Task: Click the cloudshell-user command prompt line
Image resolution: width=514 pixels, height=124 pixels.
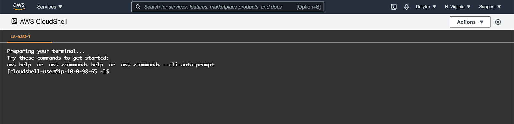Action: (x=58, y=72)
